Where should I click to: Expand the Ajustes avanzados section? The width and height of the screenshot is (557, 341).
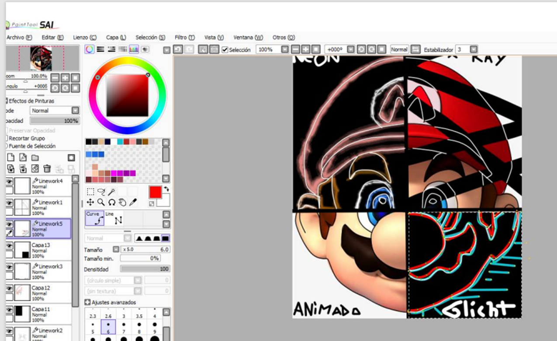click(x=87, y=302)
